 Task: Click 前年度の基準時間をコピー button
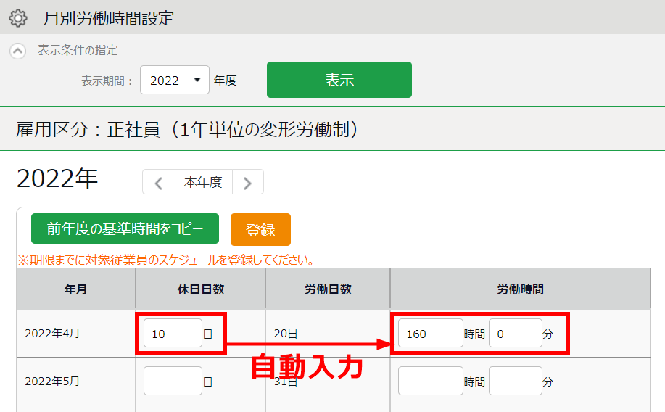[125, 228]
